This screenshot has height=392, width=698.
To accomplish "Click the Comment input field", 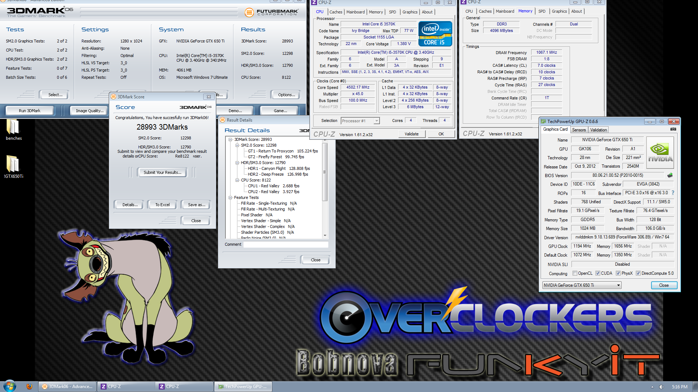I will point(286,245).
